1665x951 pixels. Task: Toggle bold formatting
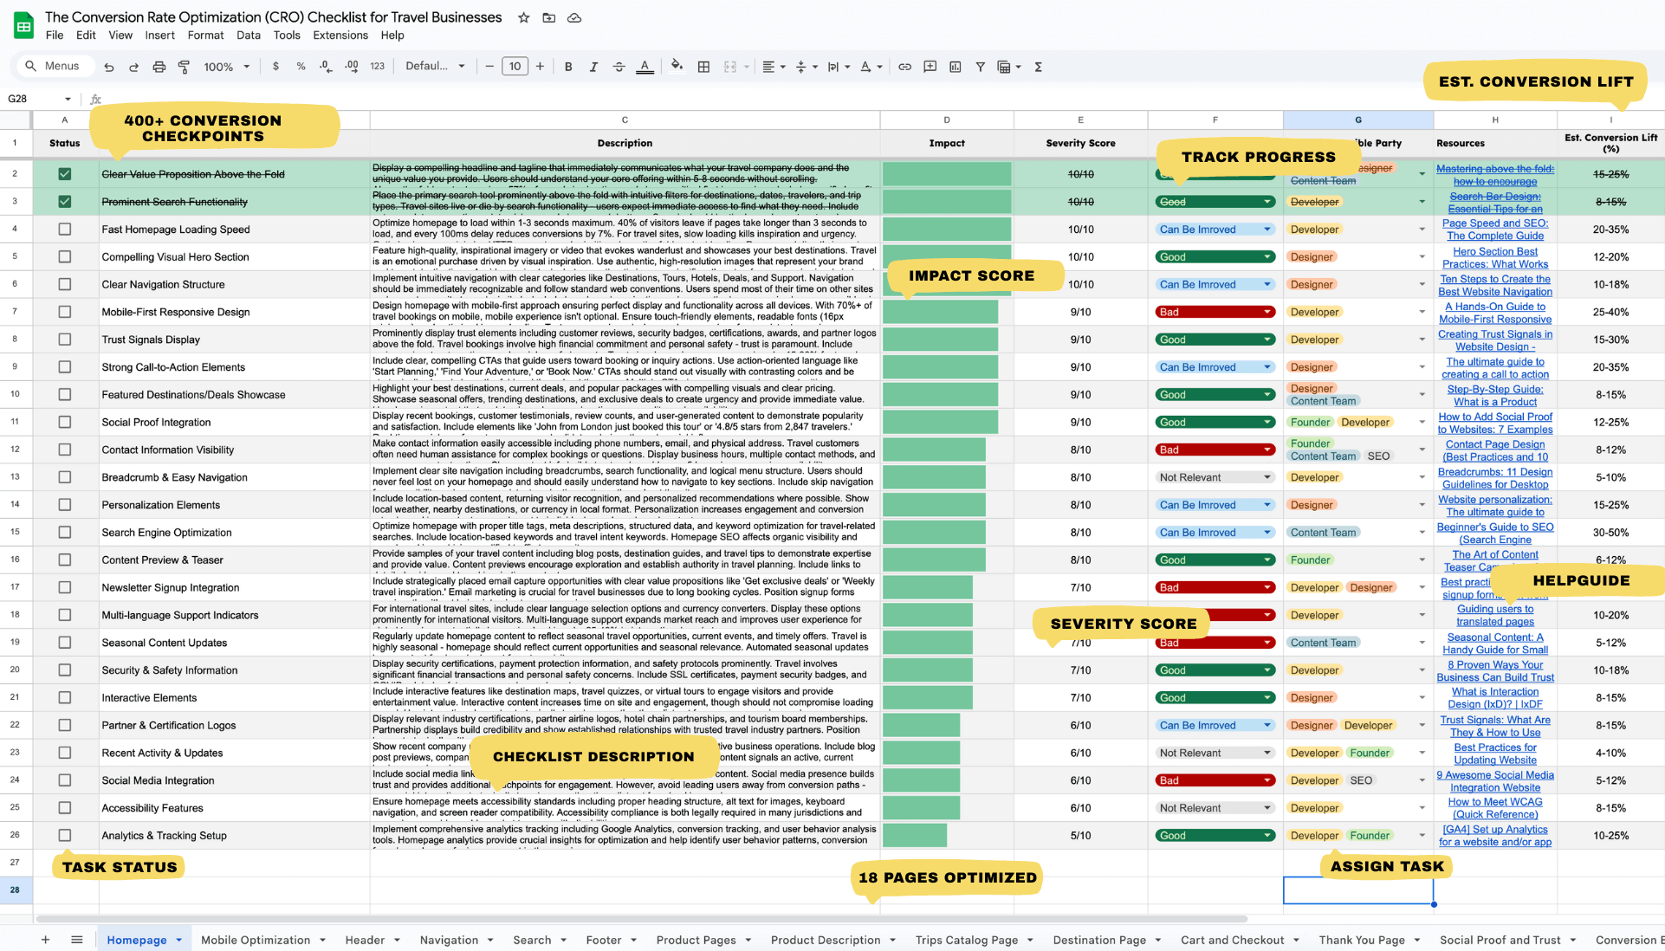coord(568,67)
